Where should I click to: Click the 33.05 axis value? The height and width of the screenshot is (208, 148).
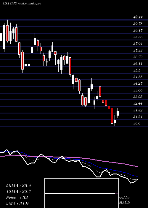click(x=138, y=97)
